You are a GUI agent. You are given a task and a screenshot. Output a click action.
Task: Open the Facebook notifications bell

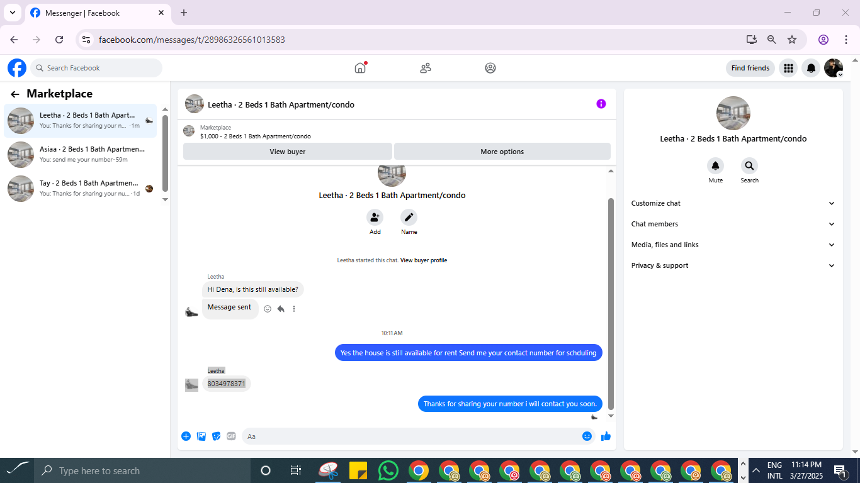coord(812,68)
